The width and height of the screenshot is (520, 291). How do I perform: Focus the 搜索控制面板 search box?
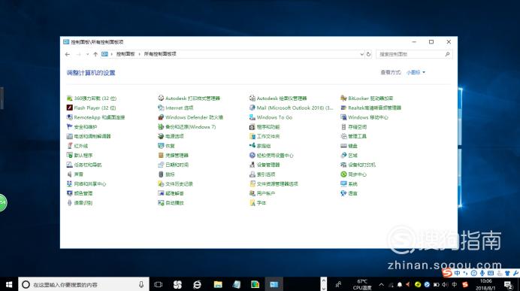(x=414, y=54)
